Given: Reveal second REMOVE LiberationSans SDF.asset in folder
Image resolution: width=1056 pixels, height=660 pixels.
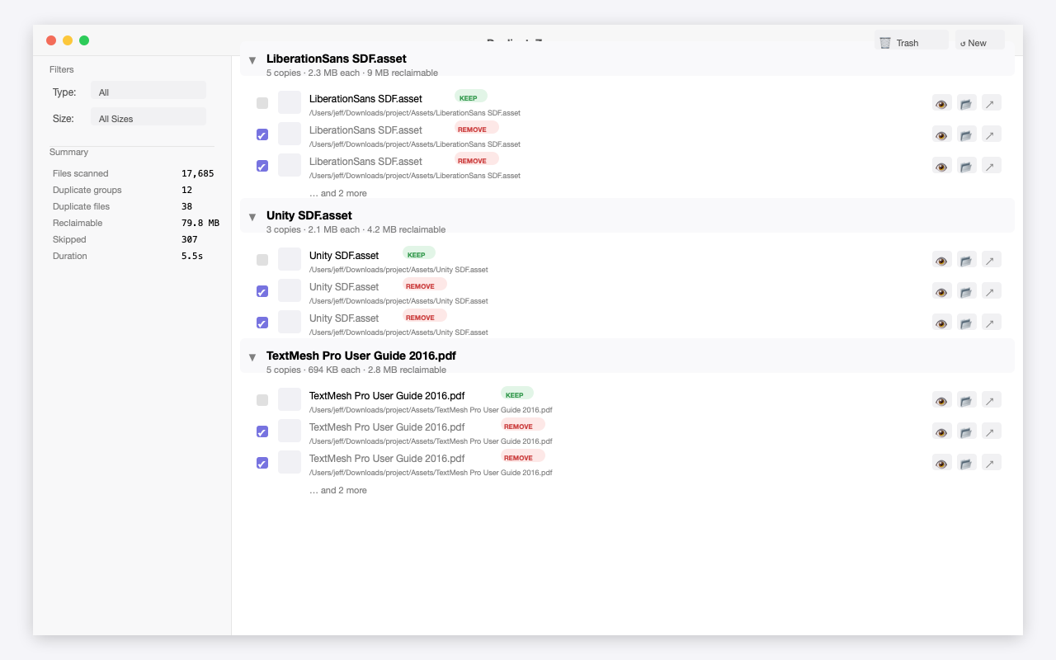Looking at the screenshot, I should pyautogui.click(x=967, y=166).
